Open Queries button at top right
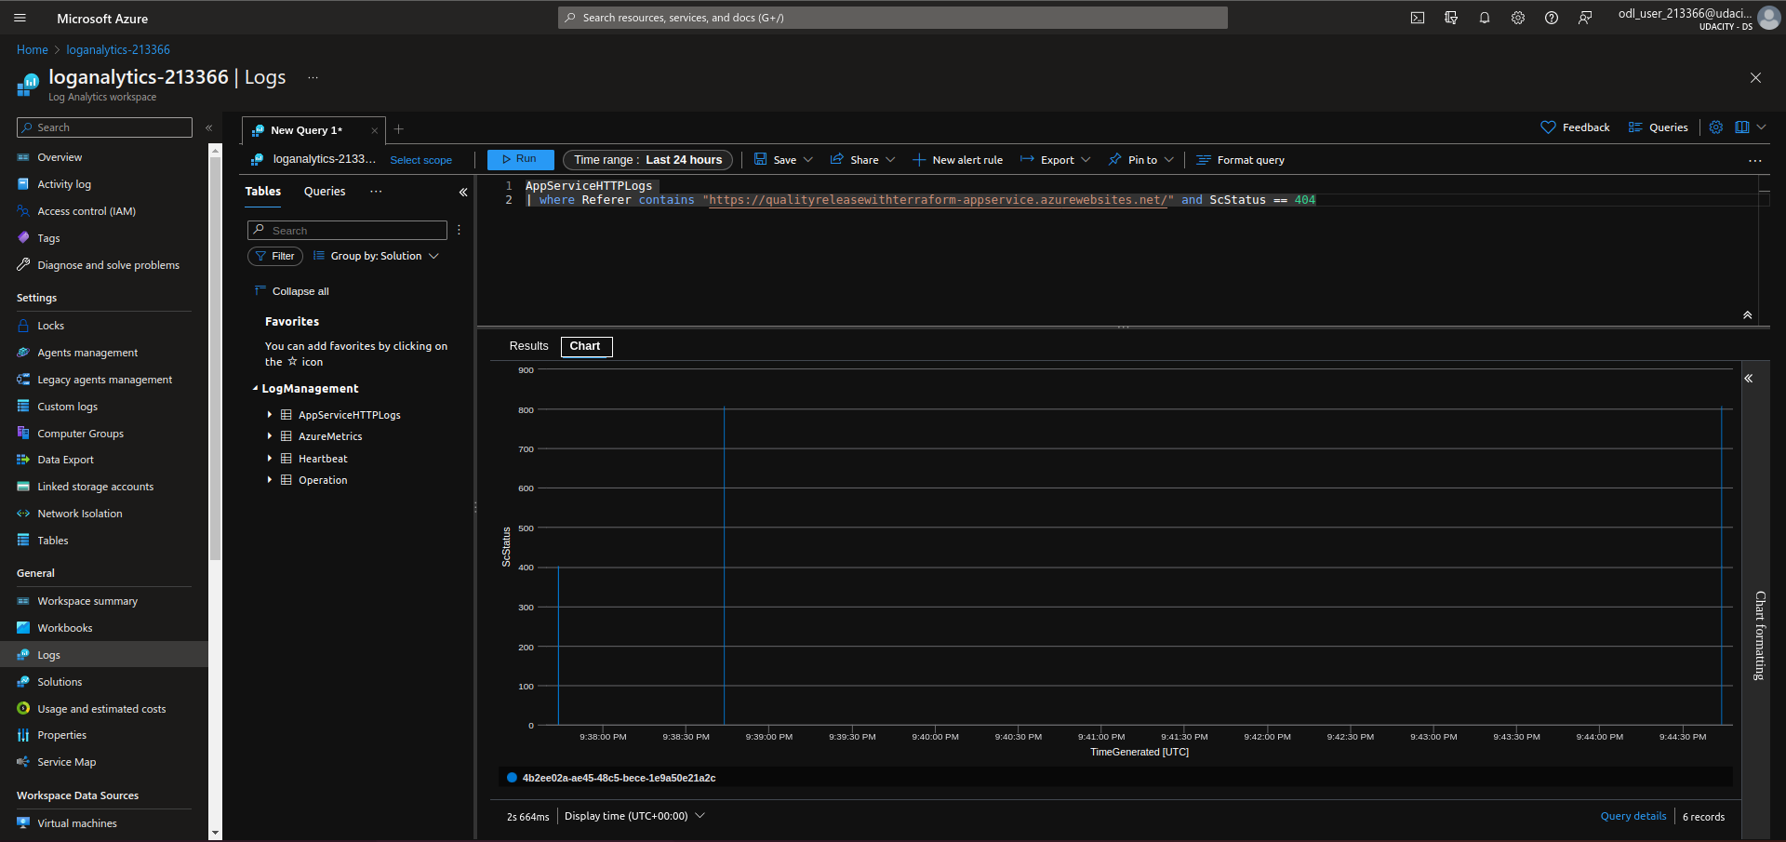 [x=1658, y=127]
